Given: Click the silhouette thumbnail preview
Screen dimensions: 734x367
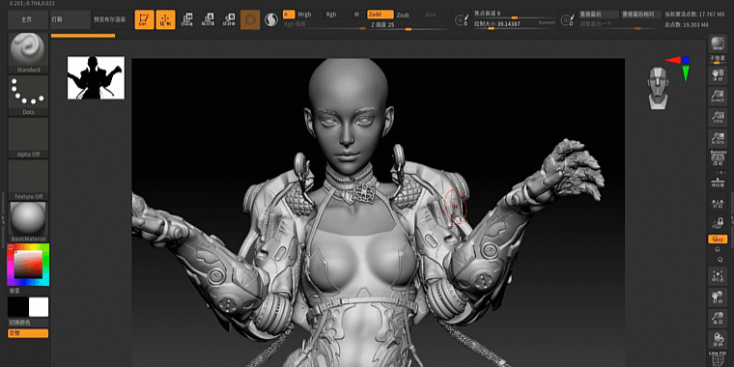Looking at the screenshot, I should 96,77.
